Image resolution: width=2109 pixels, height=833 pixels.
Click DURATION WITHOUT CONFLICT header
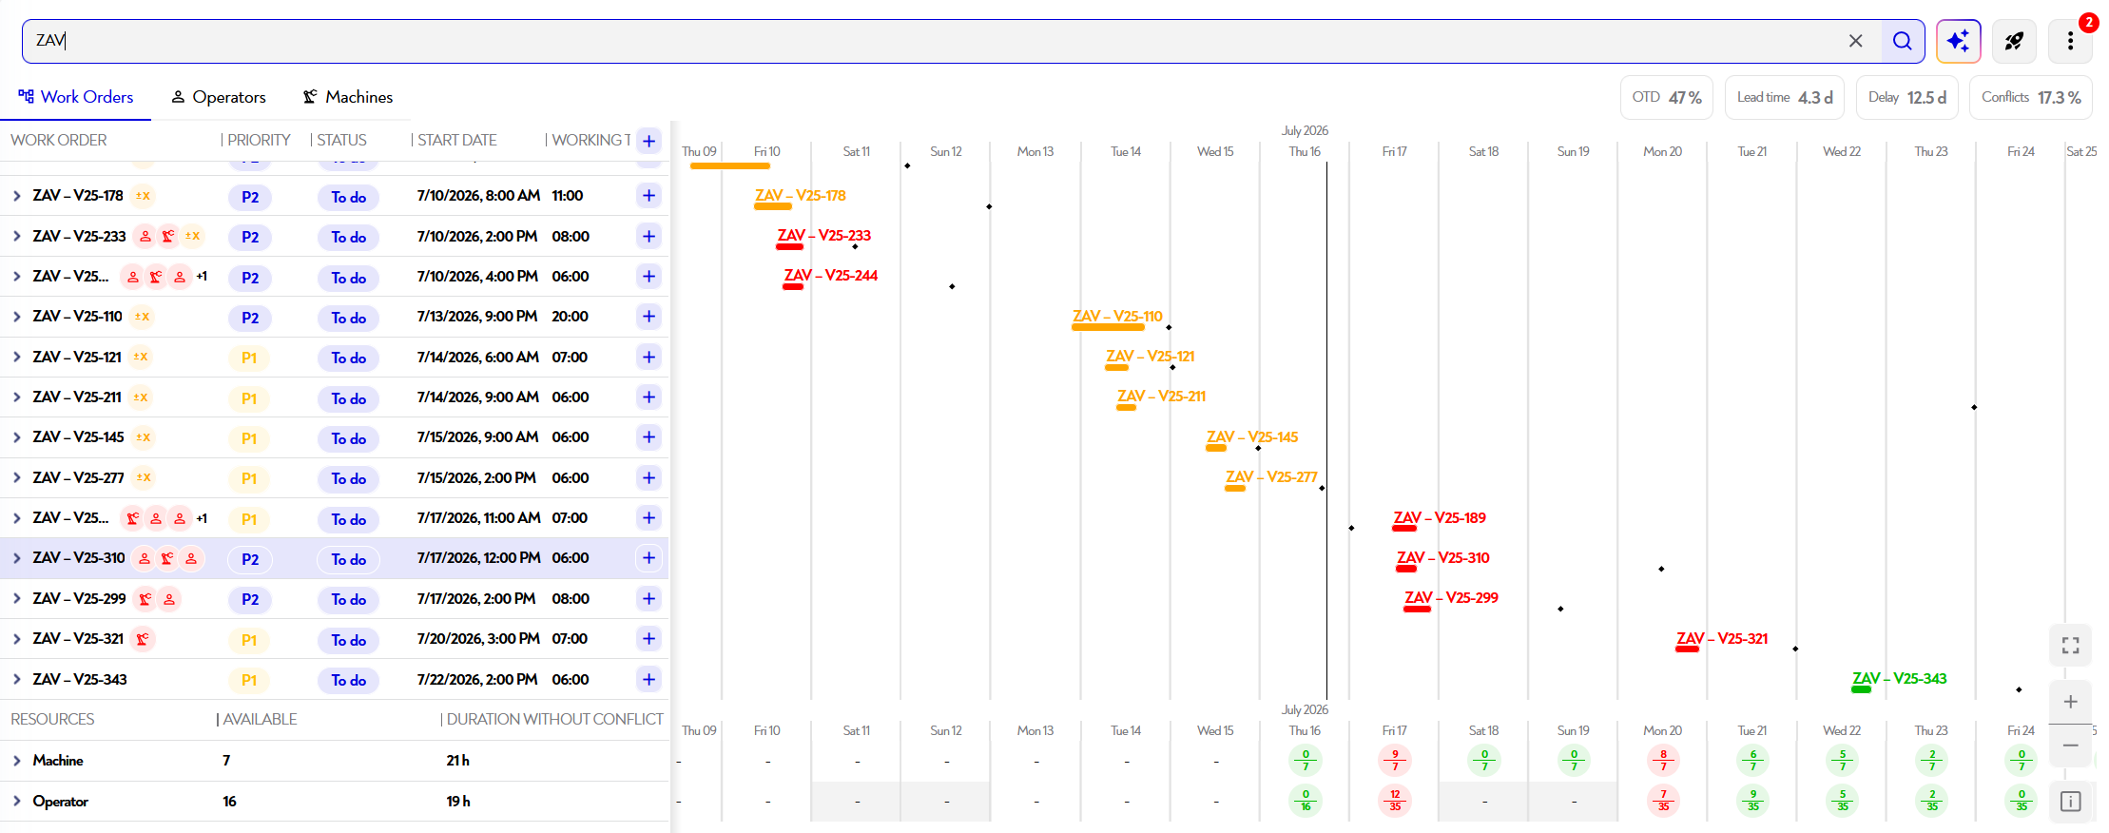coord(555,720)
